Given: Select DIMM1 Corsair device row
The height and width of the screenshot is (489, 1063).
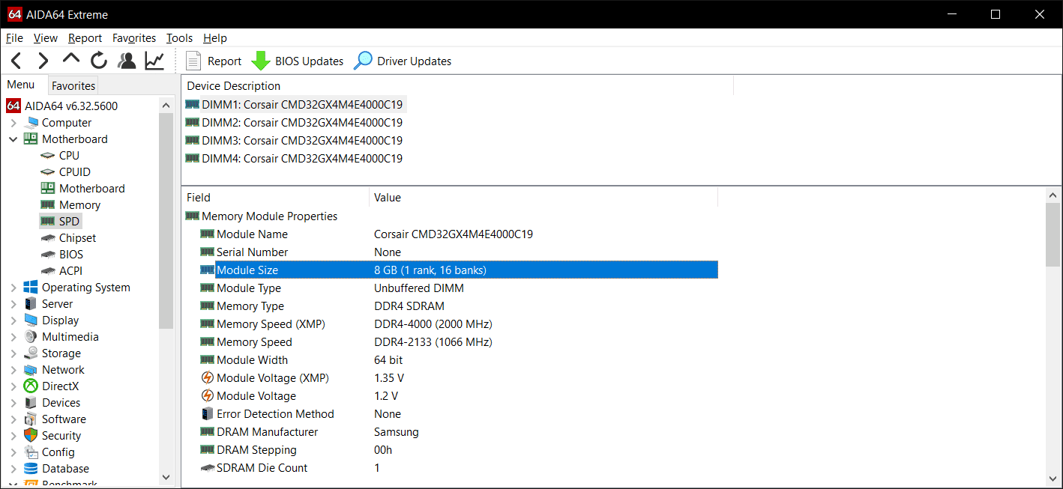Looking at the screenshot, I should coord(296,105).
